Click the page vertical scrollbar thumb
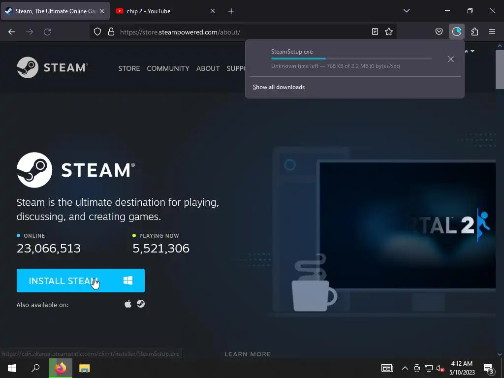 [x=500, y=69]
